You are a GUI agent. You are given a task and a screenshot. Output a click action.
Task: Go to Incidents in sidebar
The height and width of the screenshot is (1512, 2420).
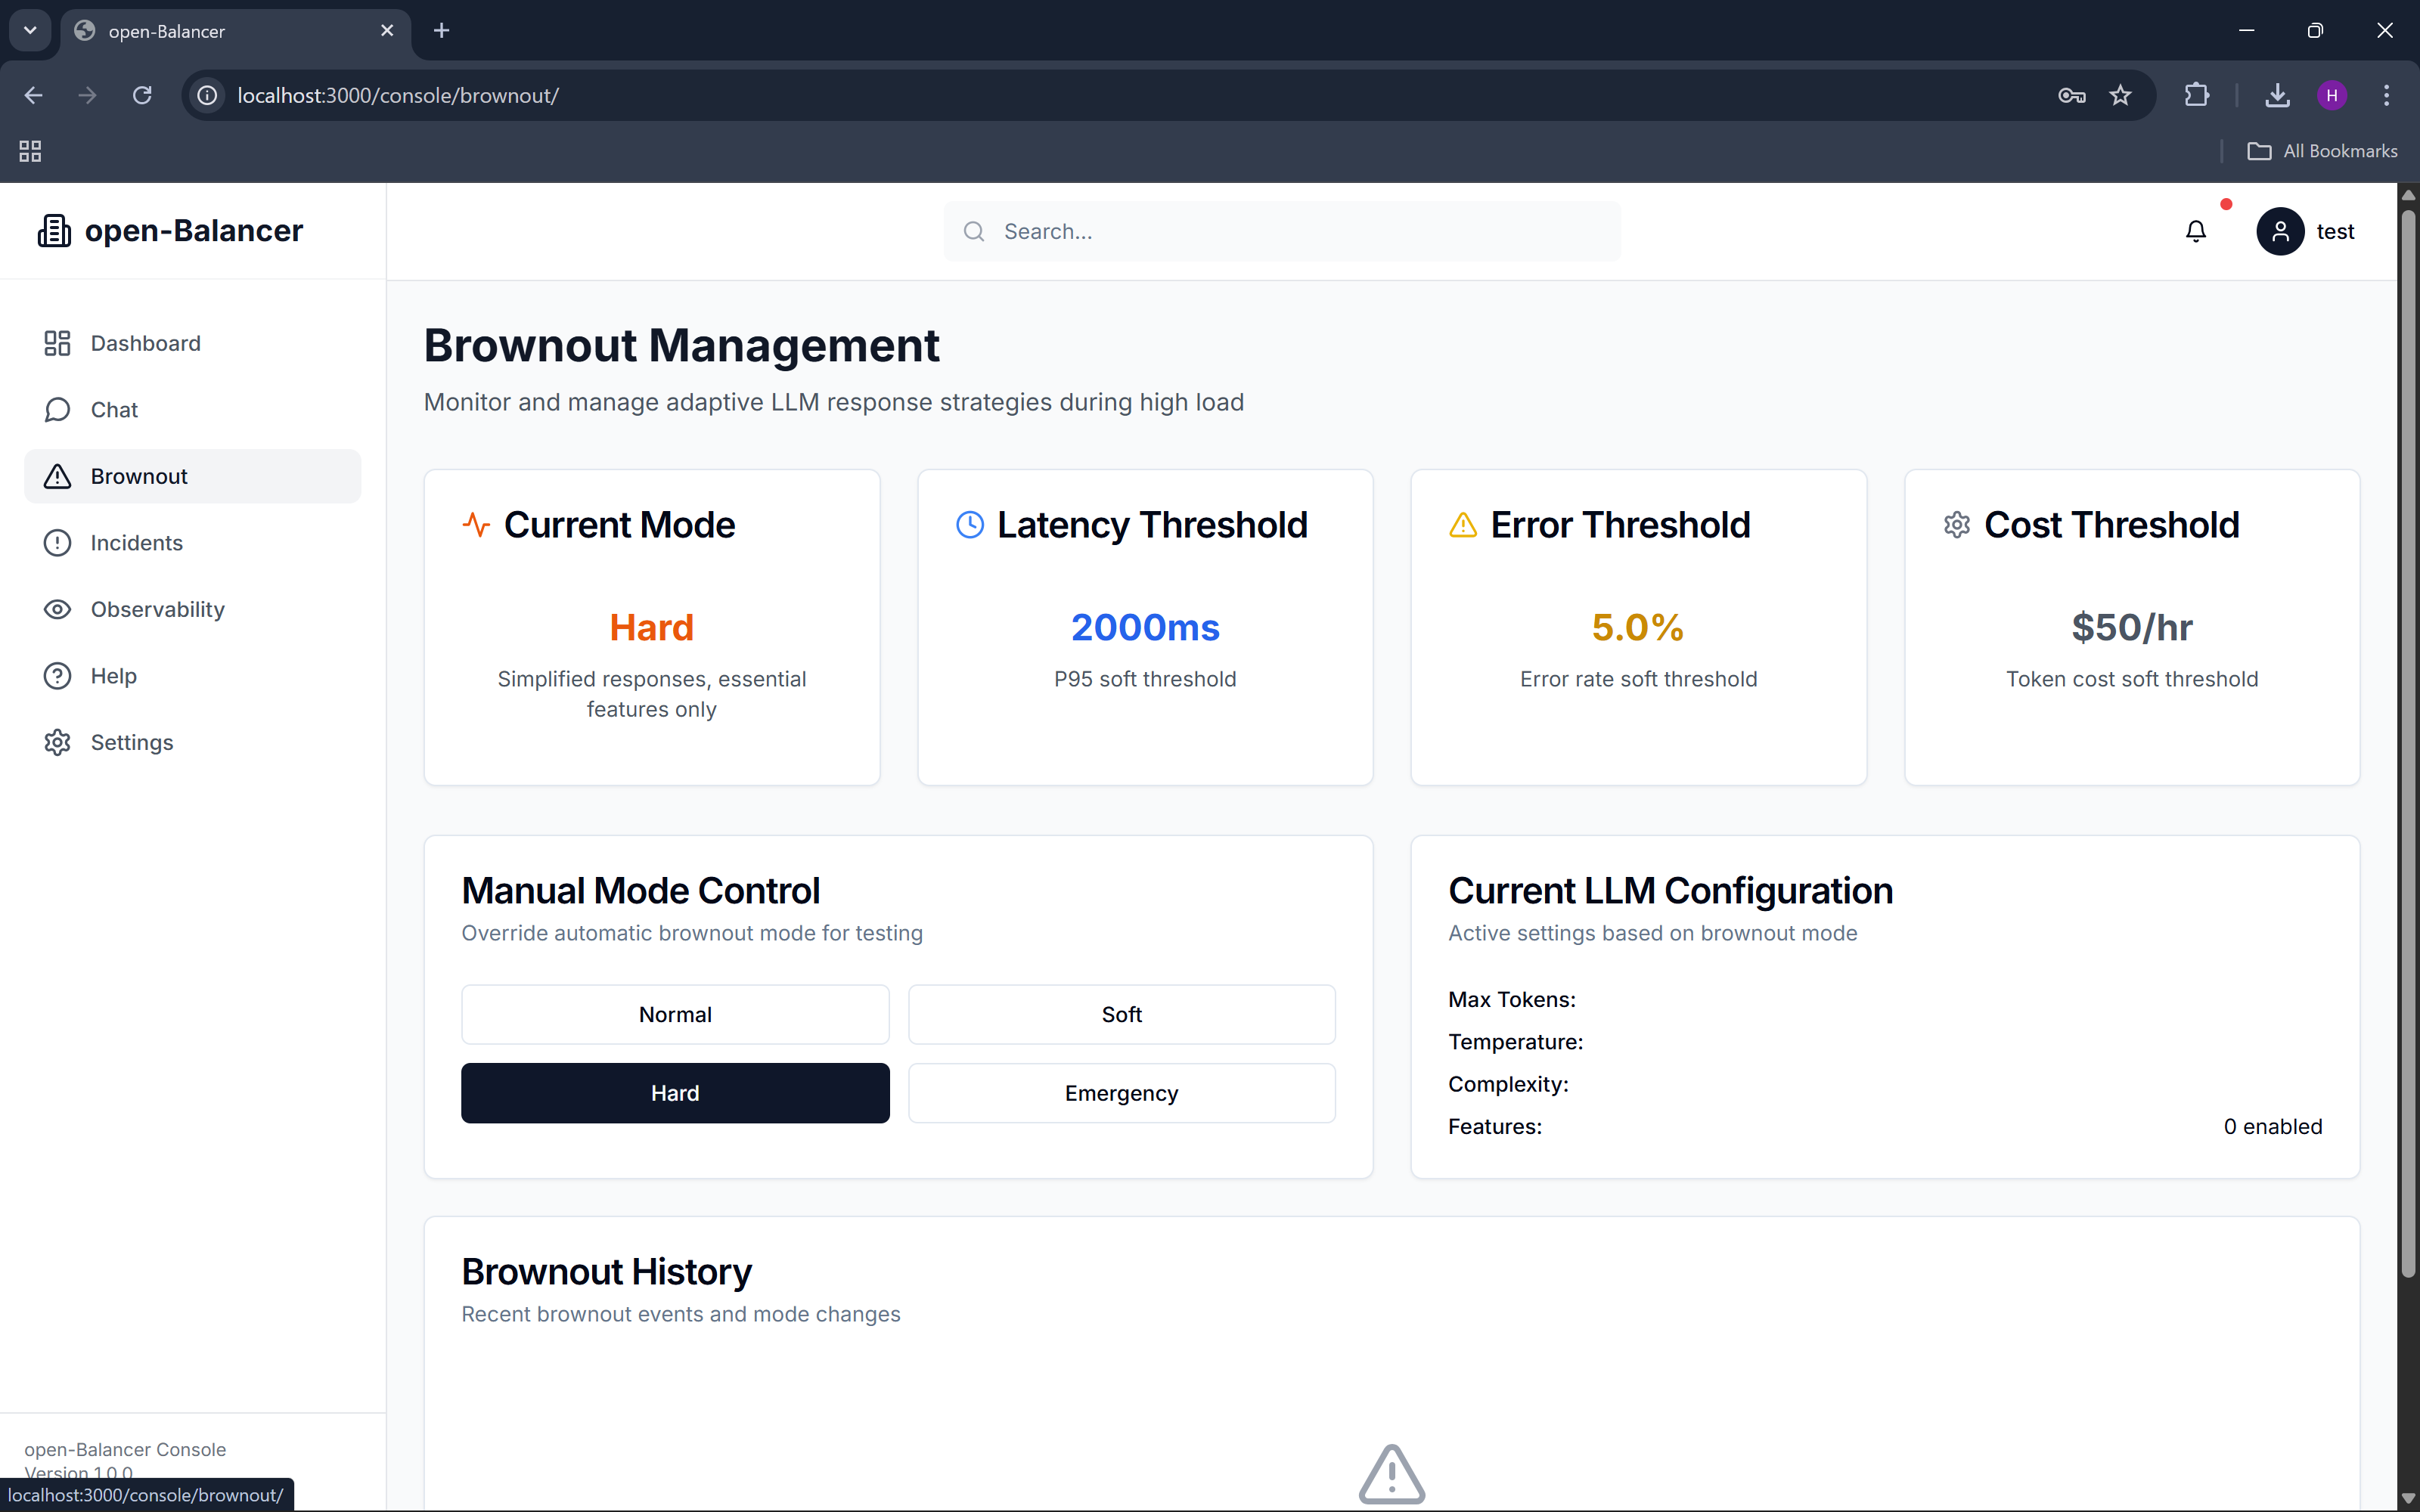tap(136, 543)
